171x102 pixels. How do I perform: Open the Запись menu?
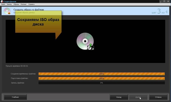(x=9, y=4)
